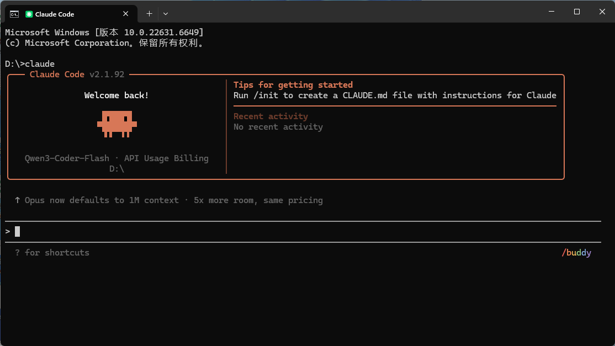Click the '>' prompt symbol
Screen dimensions: 615x346
[x=7, y=232]
